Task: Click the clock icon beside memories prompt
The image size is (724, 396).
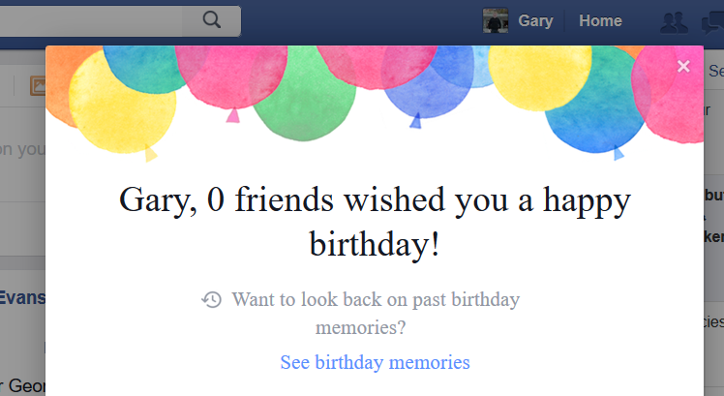Action: 211,299
